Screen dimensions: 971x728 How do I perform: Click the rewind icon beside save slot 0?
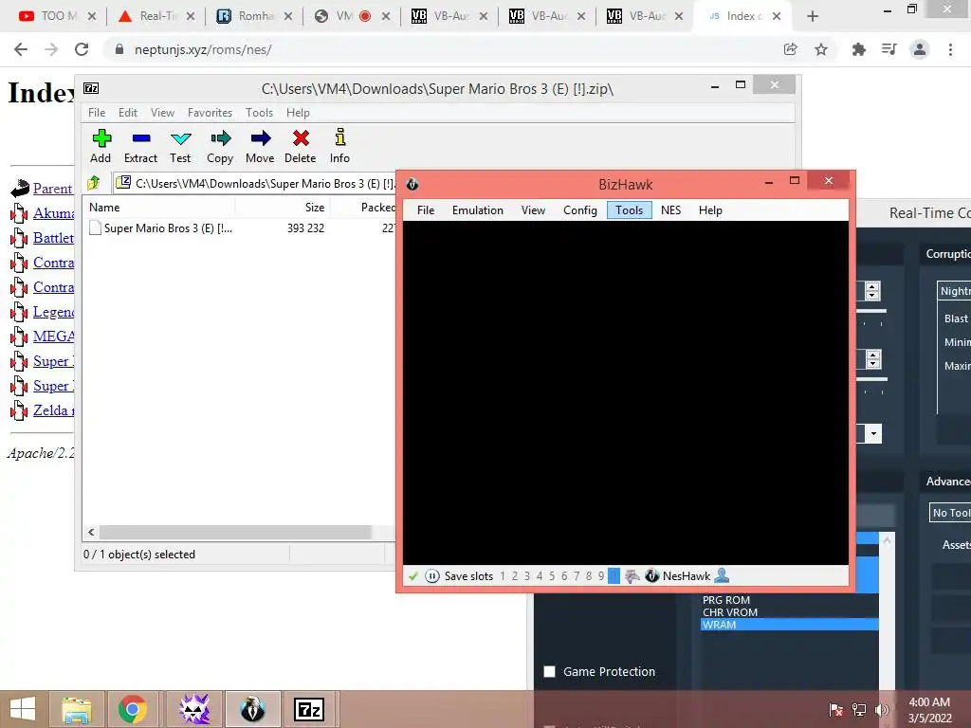(x=632, y=576)
